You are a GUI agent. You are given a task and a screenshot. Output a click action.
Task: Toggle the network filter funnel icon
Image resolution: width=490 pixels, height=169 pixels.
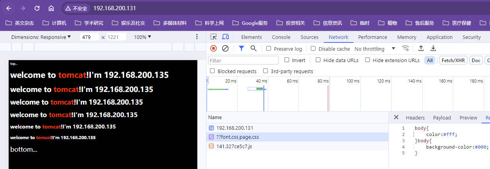(x=241, y=48)
